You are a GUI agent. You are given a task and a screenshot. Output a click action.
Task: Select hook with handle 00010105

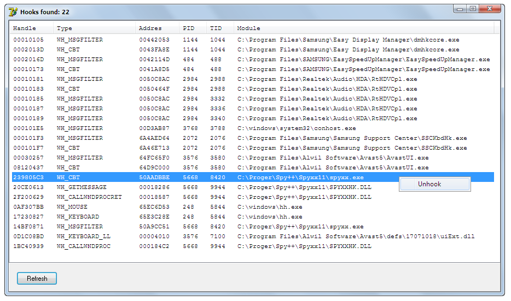pyautogui.click(x=28, y=40)
